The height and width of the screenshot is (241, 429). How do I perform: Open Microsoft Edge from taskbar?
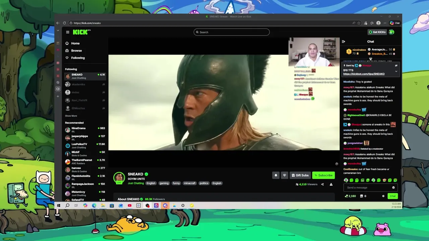[x=94, y=206]
